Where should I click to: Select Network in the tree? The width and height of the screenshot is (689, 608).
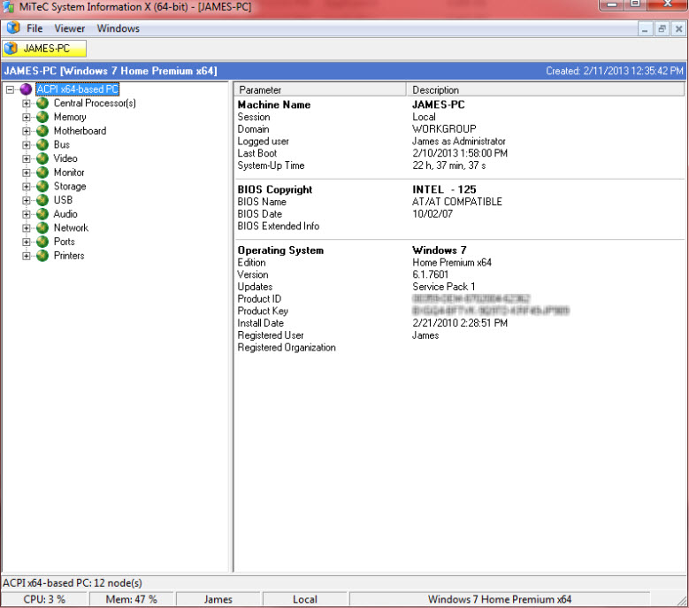click(71, 228)
